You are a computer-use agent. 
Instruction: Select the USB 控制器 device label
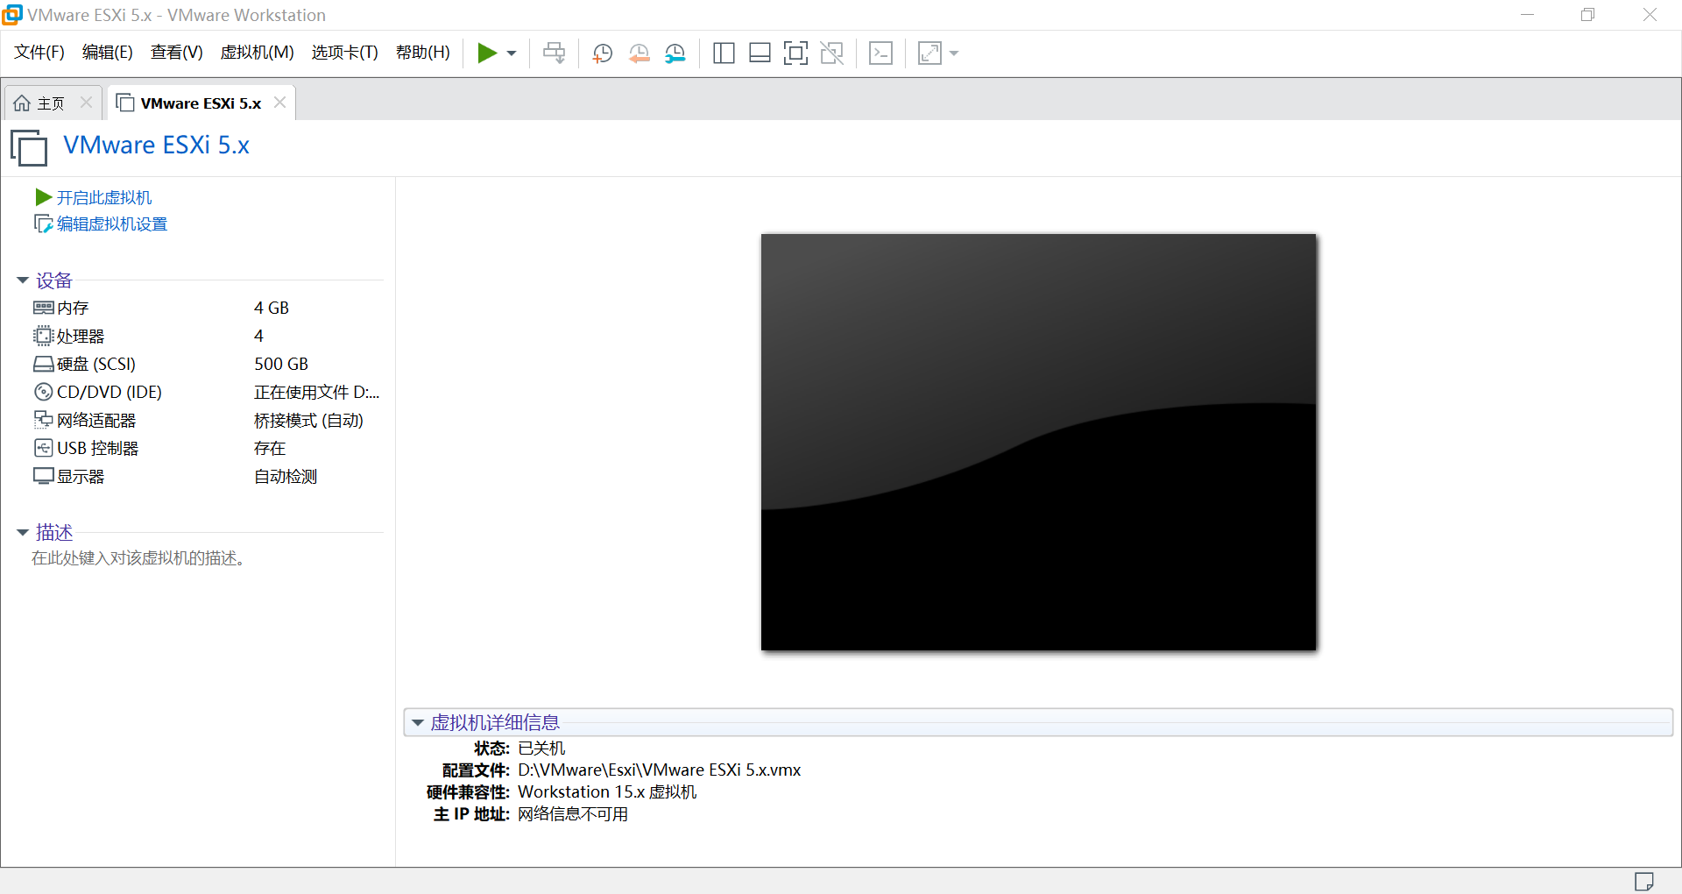click(x=98, y=448)
